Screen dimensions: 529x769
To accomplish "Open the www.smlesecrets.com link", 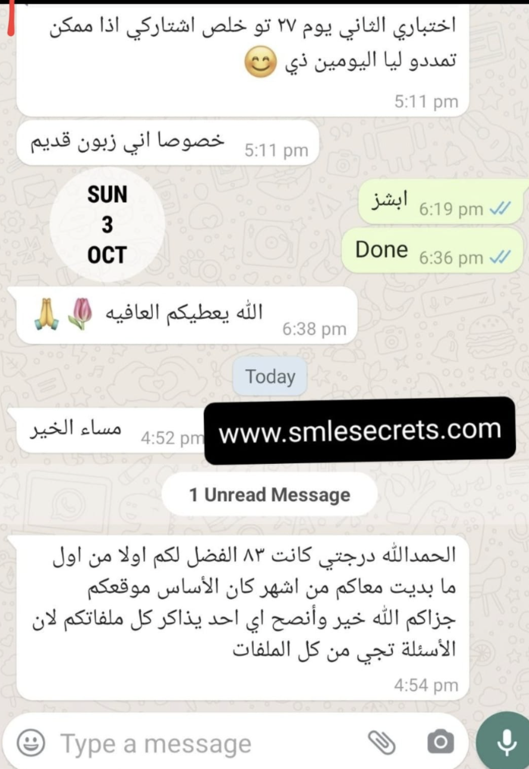I will (x=359, y=430).
